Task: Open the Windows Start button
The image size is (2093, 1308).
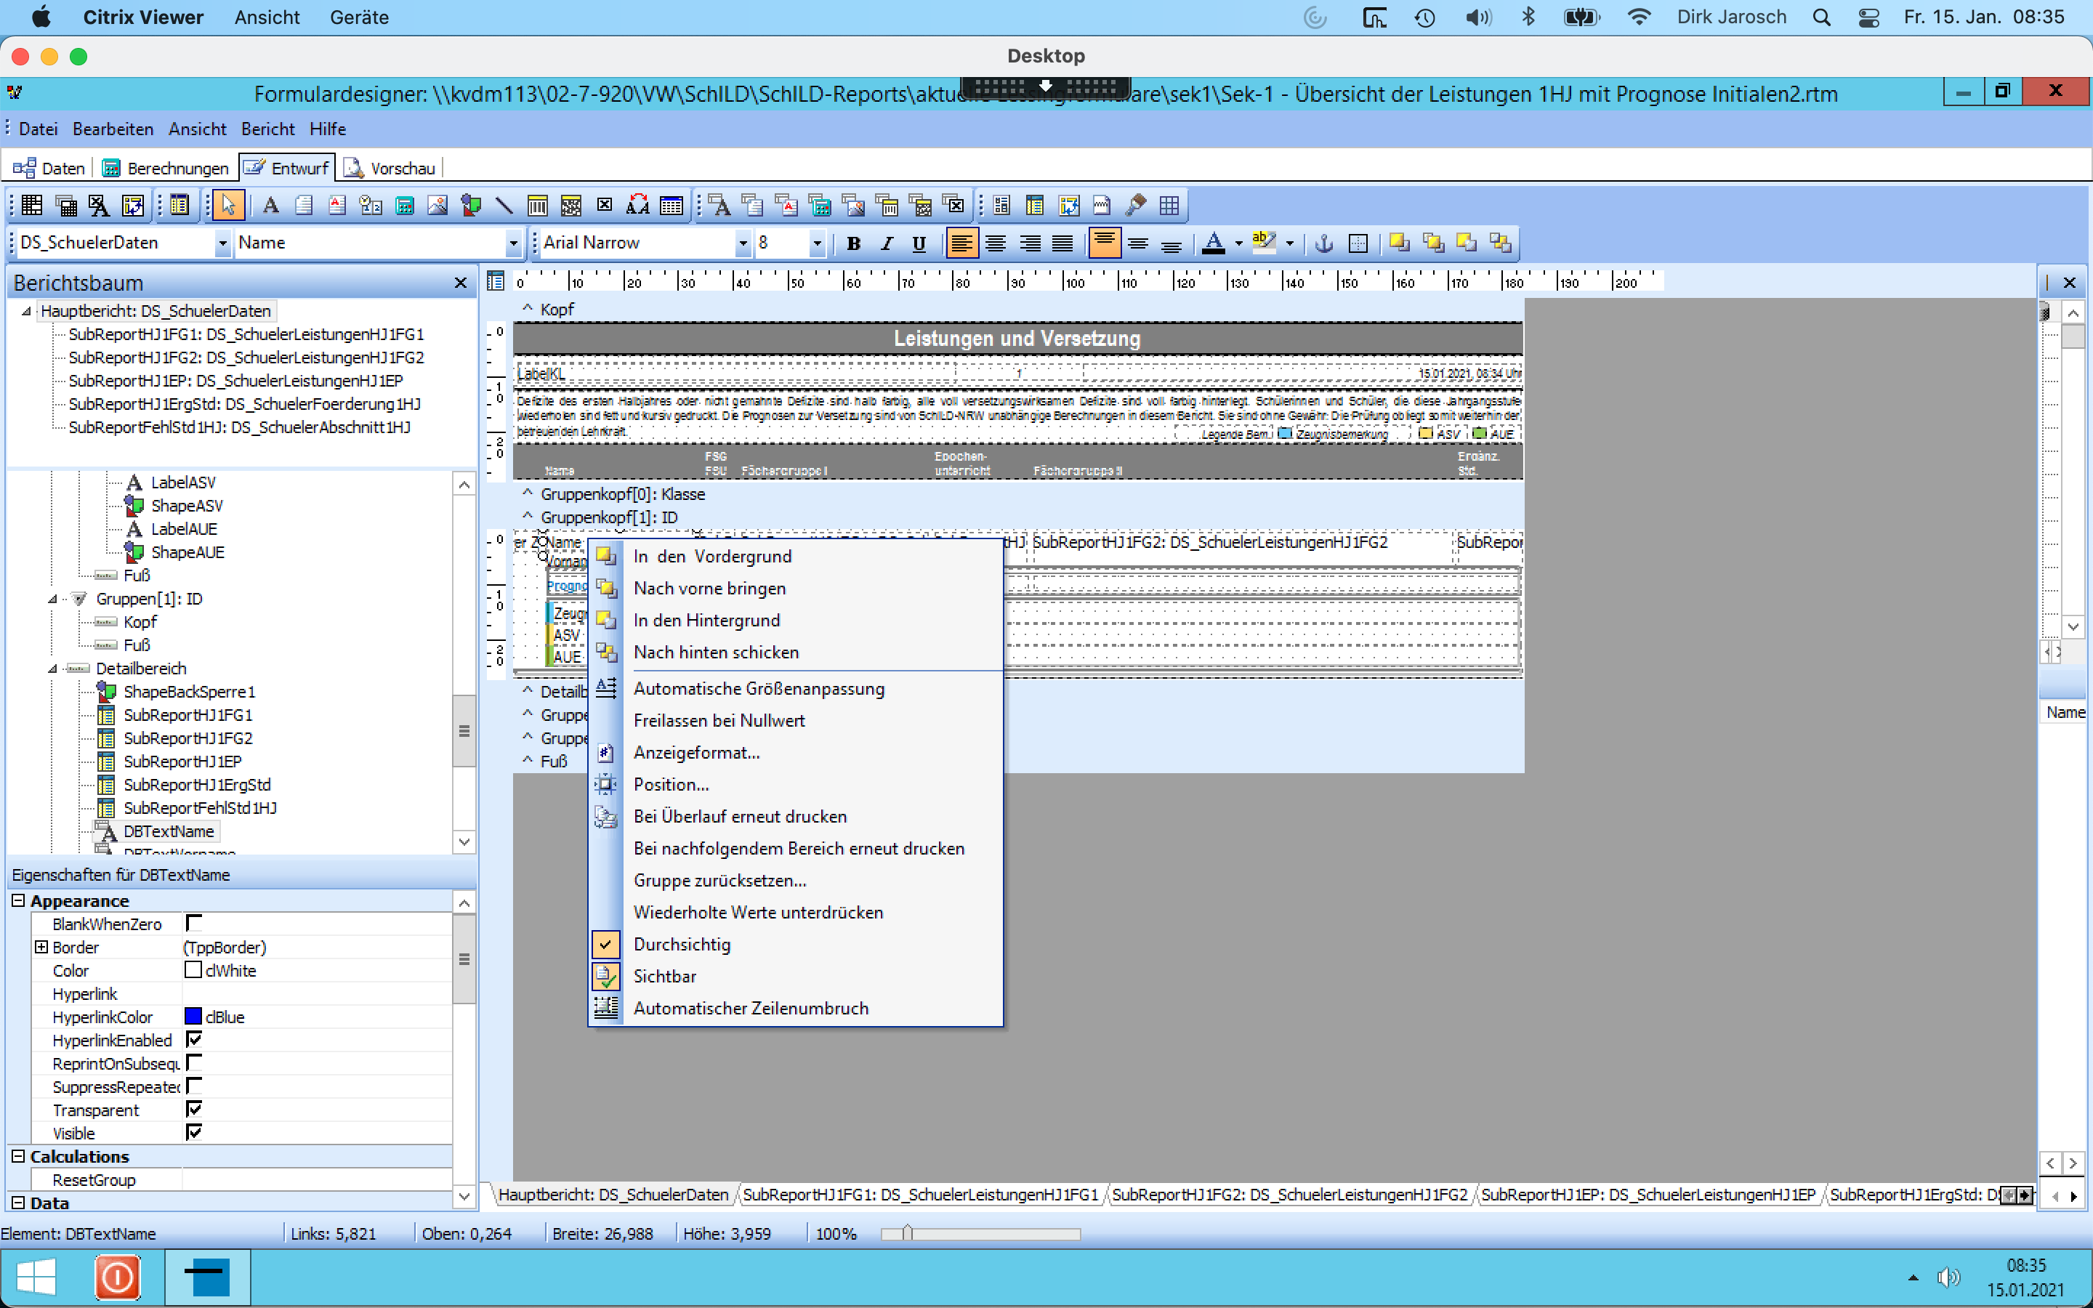Action: click(x=36, y=1277)
